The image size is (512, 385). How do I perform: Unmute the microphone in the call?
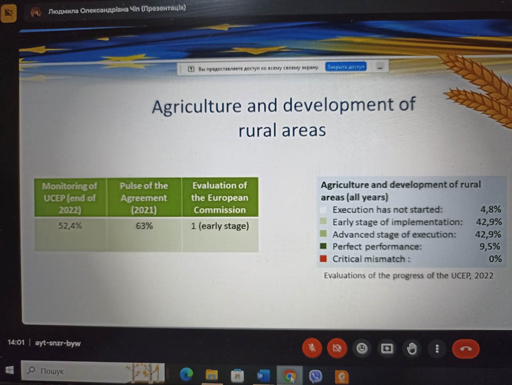click(312, 349)
